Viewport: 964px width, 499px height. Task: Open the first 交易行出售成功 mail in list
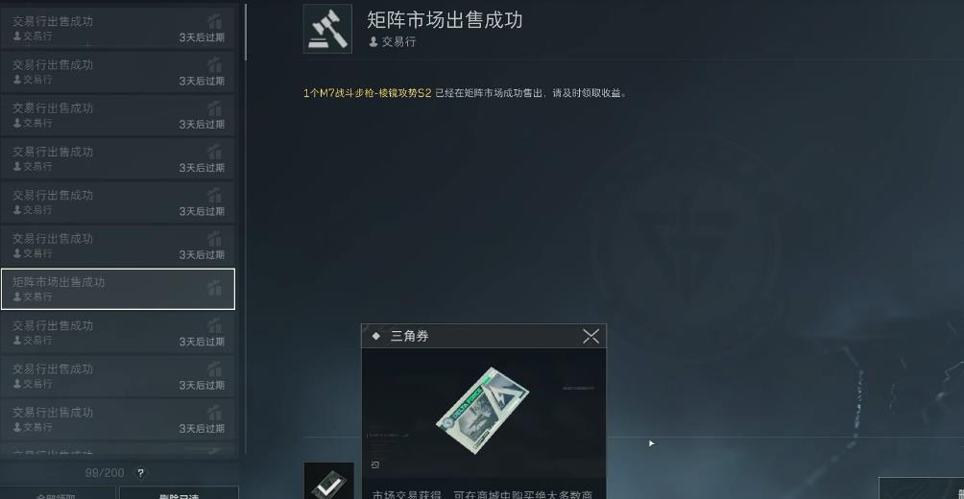tap(118, 28)
